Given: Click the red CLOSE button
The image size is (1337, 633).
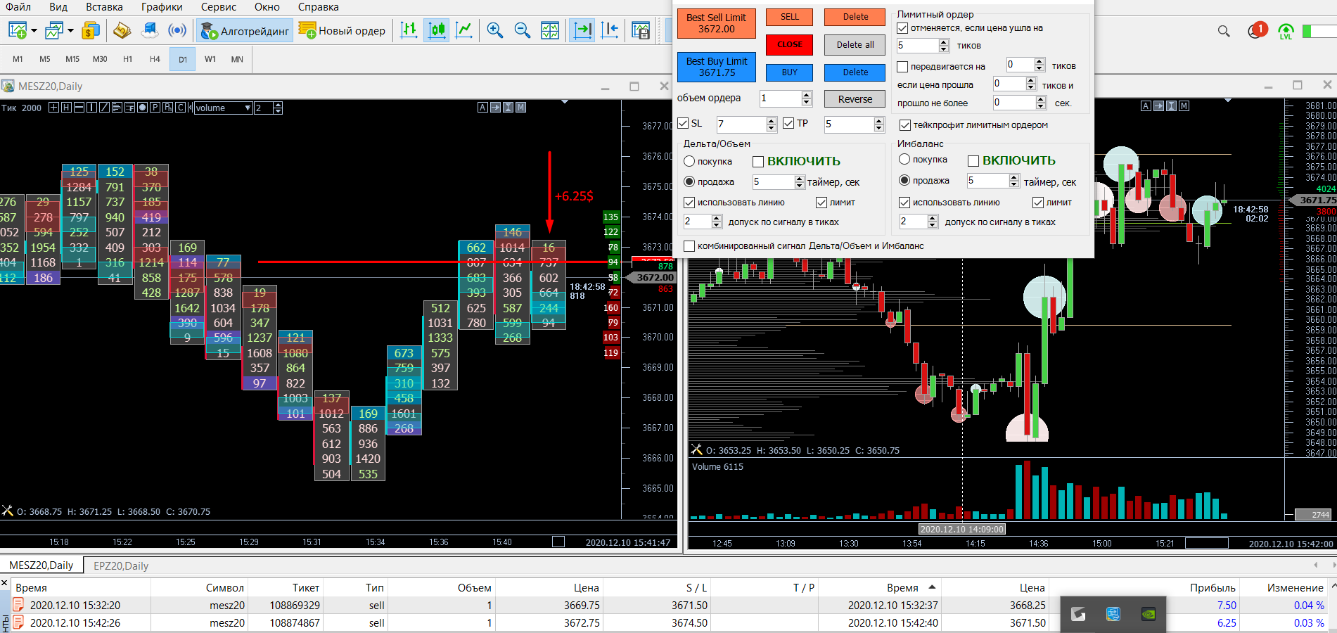Looking at the screenshot, I should point(789,44).
